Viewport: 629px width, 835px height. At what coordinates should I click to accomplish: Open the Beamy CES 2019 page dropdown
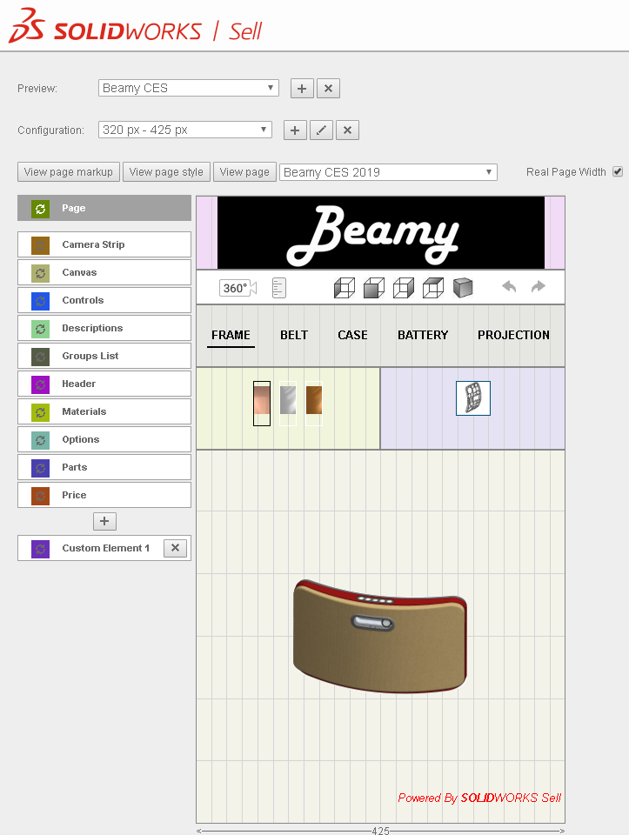pos(388,172)
